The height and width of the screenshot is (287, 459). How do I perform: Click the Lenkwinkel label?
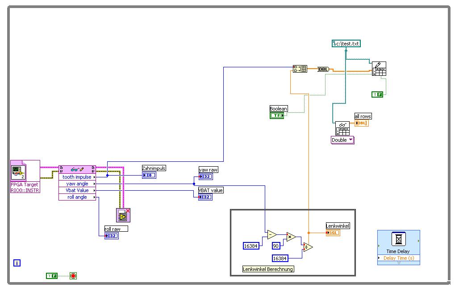tap(338, 226)
